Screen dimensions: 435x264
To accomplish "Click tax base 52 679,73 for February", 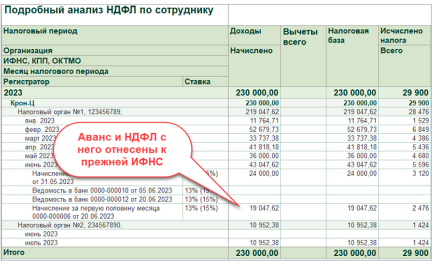I will pyautogui.click(x=362, y=130).
